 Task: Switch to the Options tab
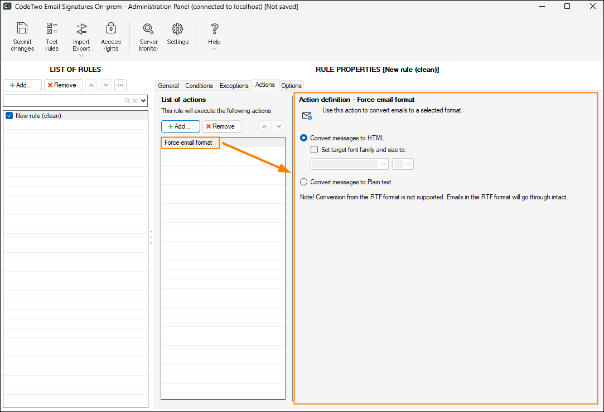click(x=291, y=86)
